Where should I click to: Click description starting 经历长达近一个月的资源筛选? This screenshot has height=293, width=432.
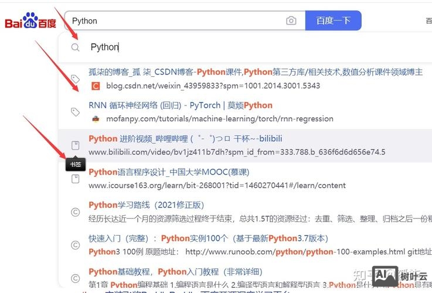click(x=260, y=219)
